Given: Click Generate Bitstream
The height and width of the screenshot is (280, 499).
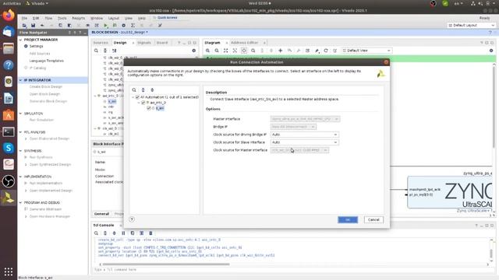Looking at the screenshot, I should pyautogui.click(x=45, y=209).
